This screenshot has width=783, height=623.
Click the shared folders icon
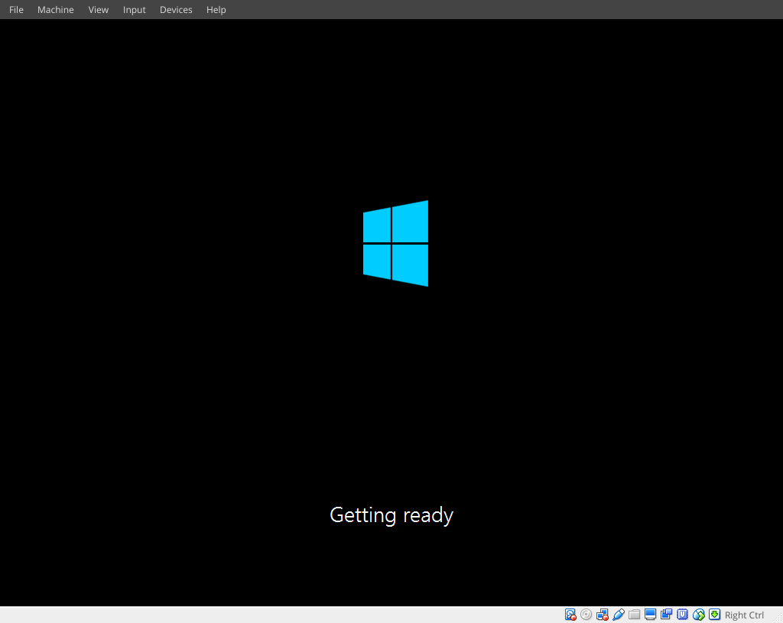point(634,615)
